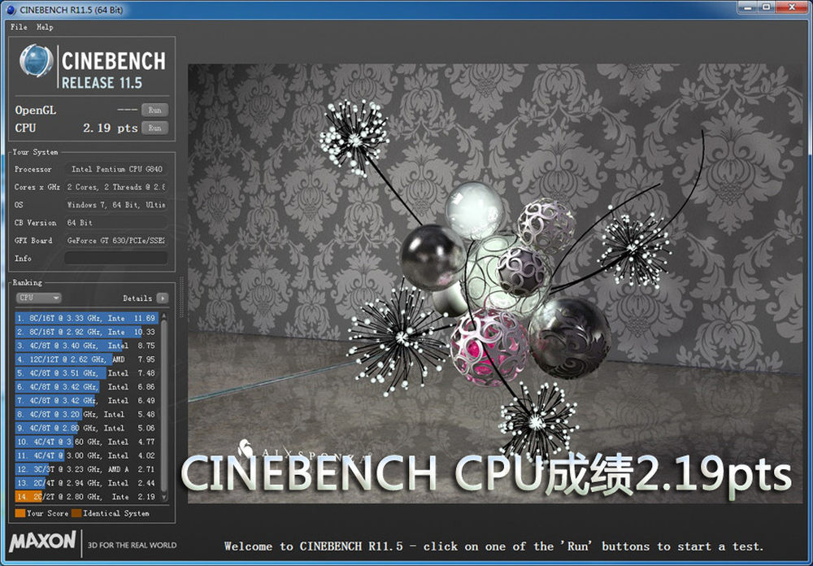Select ranking row 6 scoring 6.86
The width and height of the screenshot is (813, 566).
87,386
